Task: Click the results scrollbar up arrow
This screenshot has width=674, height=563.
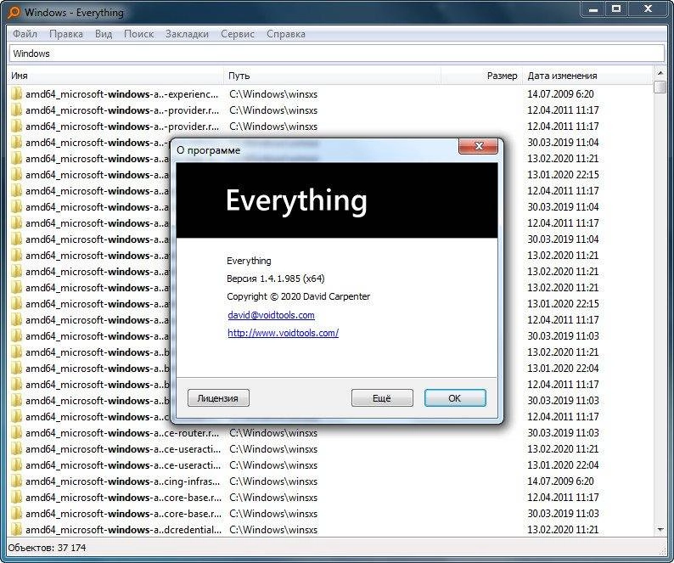Action: click(660, 74)
